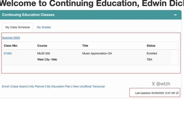Click the Status column header
The image size is (184, 113).
coord(151,46)
